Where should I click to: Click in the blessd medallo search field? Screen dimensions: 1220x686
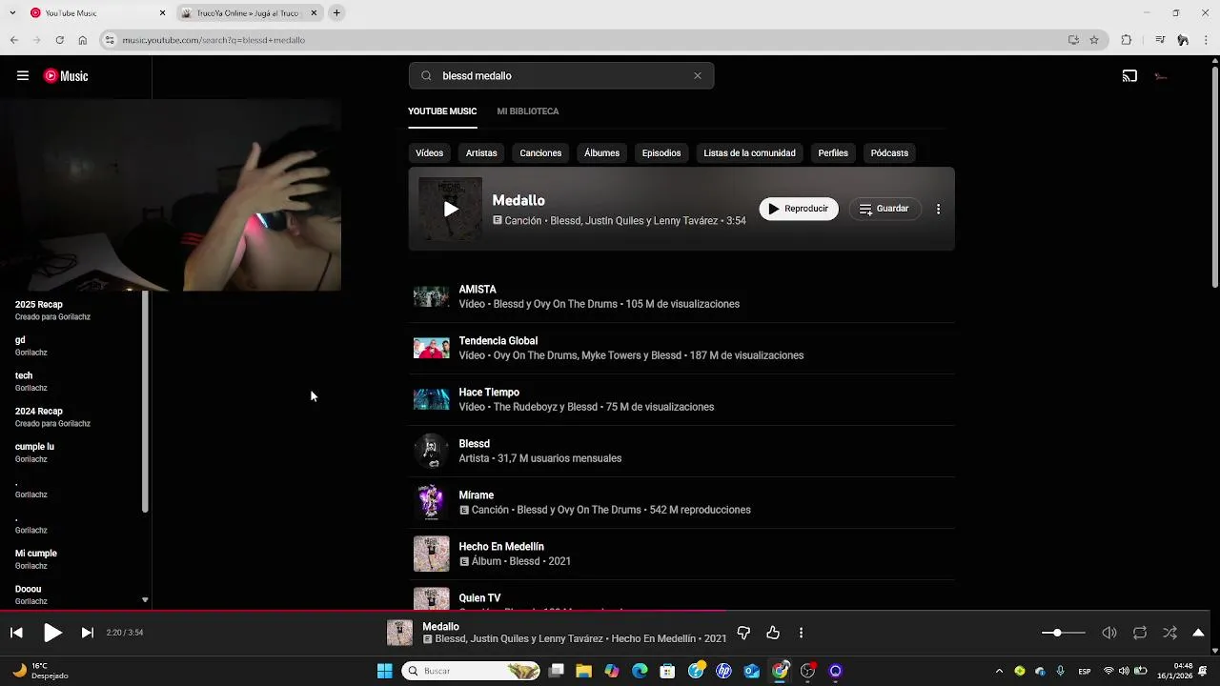pos(560,76)
